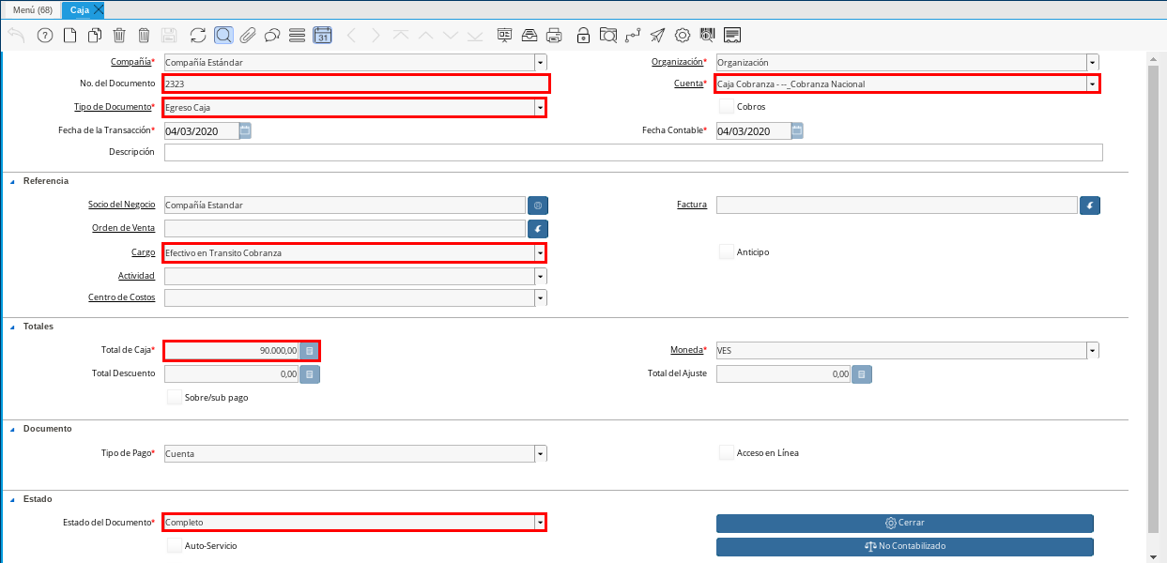Click the refresh arrows icon
This screenshot has width=1167, height=563.
click(x=198, y=36)
